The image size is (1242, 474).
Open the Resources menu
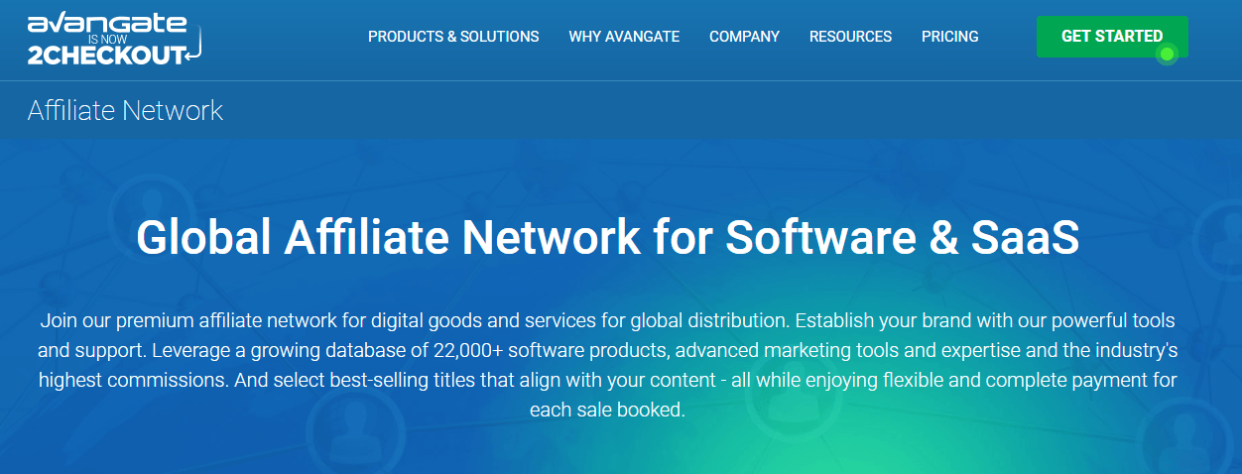[x=850, y=37]
